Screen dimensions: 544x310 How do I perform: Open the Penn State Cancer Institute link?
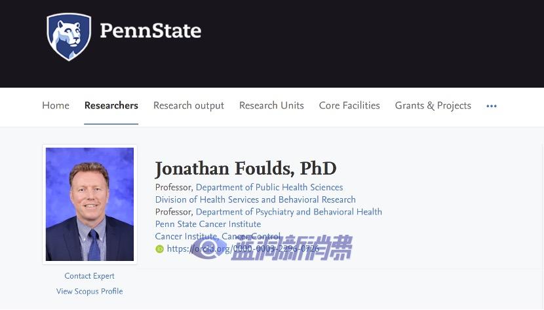[x=208, y=224]
